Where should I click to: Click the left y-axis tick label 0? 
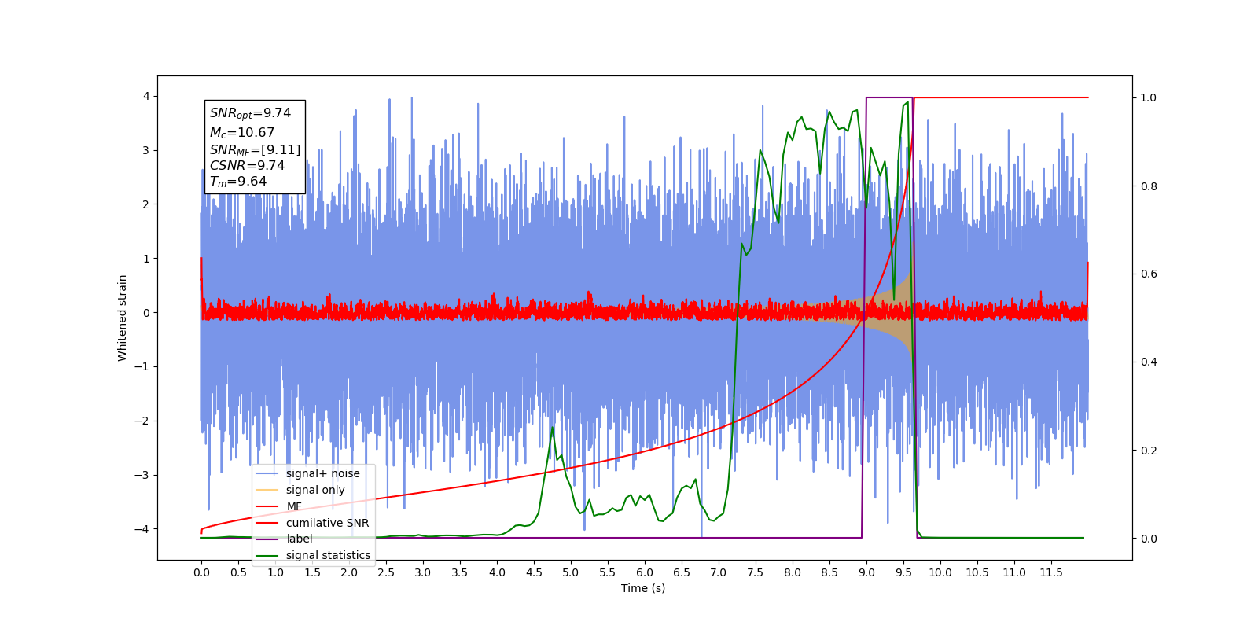point(145,313)
